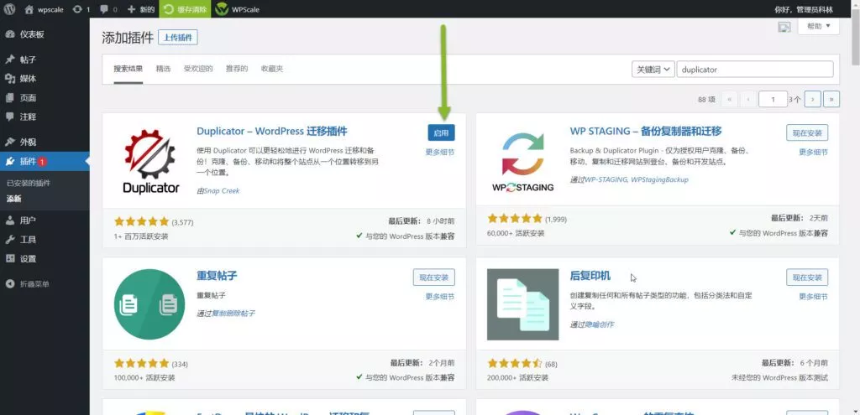Open the 用户 users menu
Screen dimensions: 860x415
click(28, 220)
